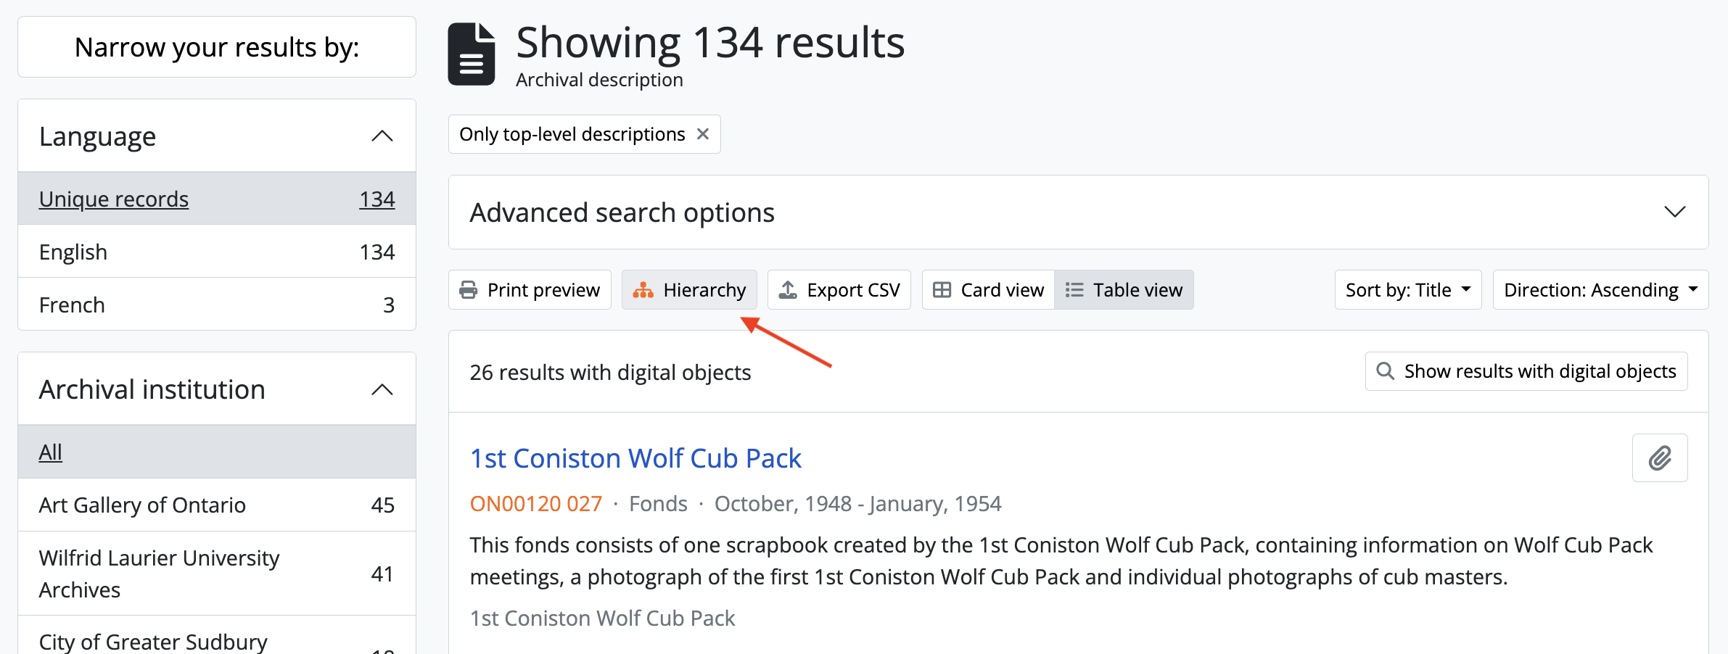Click the paperclip clipboard icon button
Viewport: 1728px width, 654px height.
tap(1659, 458)
